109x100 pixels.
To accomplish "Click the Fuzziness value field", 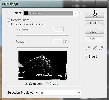I will pos(58,29).
